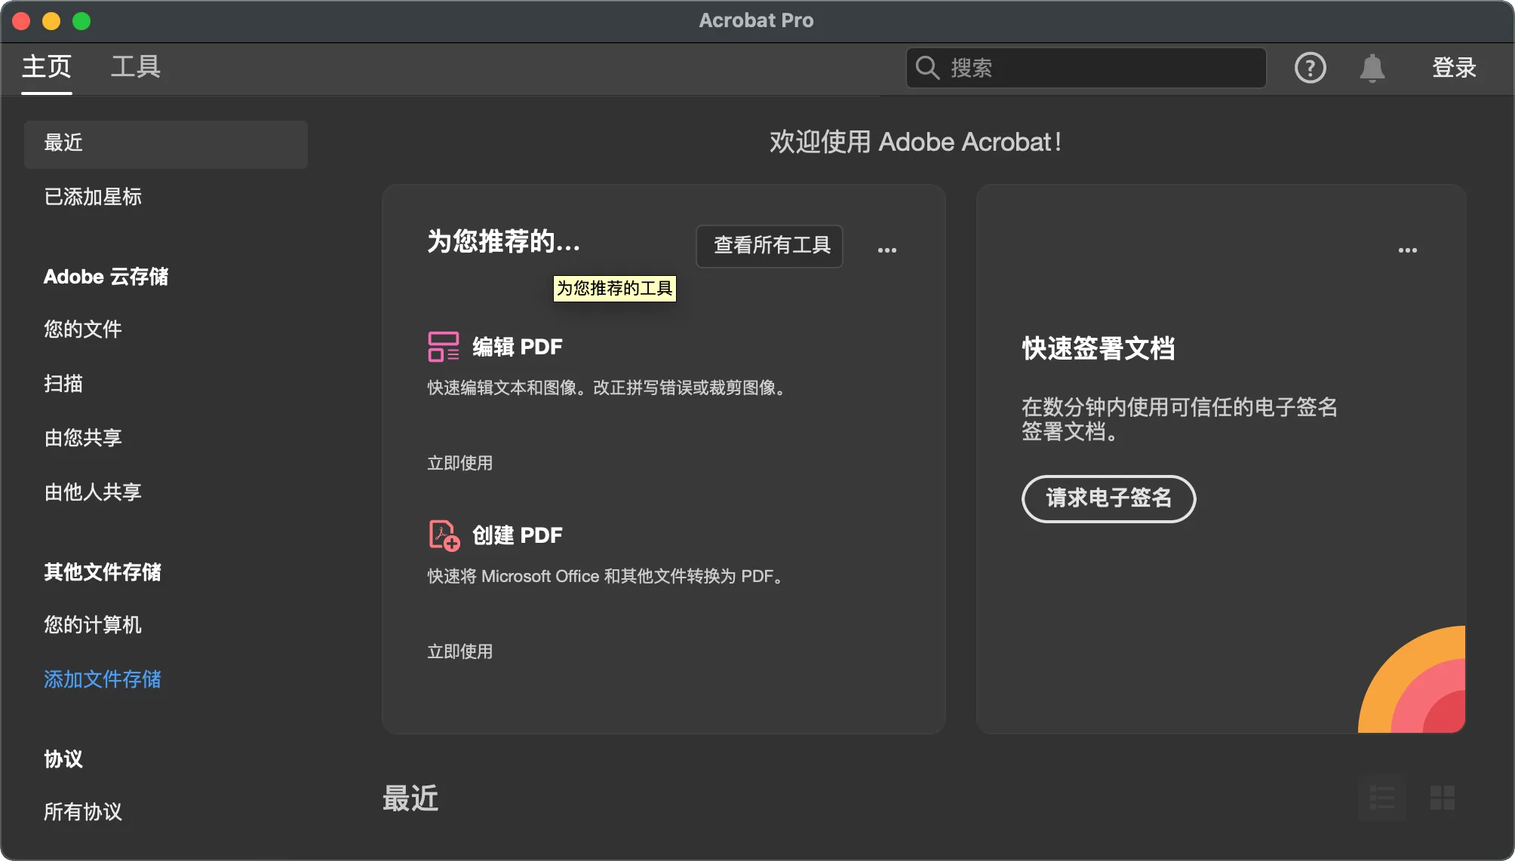The image size is (1515, 861).
Task: Select the 主页 tab
Action: (47, 66)
